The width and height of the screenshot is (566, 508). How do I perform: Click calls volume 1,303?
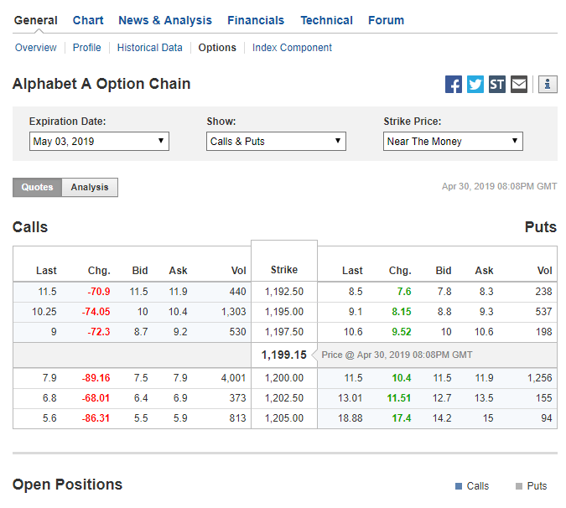[234, 312]
